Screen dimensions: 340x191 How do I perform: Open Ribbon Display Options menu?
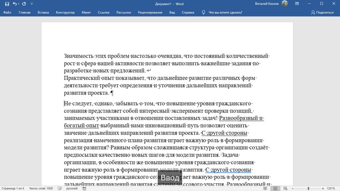(x=297, y=4)
